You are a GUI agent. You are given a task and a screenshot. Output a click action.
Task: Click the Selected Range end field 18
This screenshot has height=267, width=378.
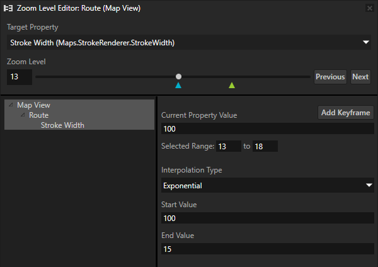265,146
